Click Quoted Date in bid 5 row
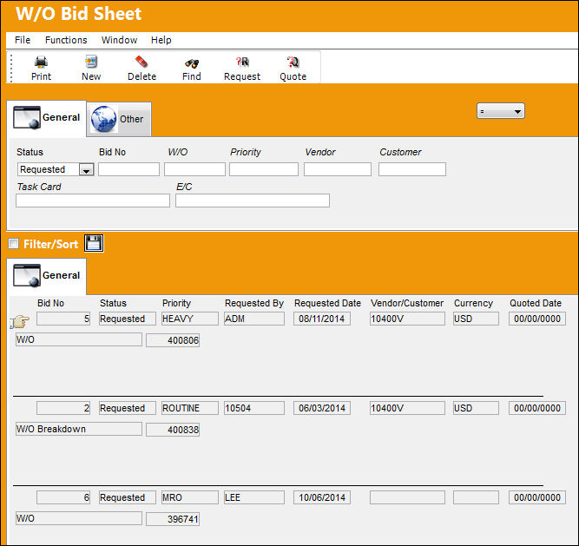 click(x=537, y=319)
